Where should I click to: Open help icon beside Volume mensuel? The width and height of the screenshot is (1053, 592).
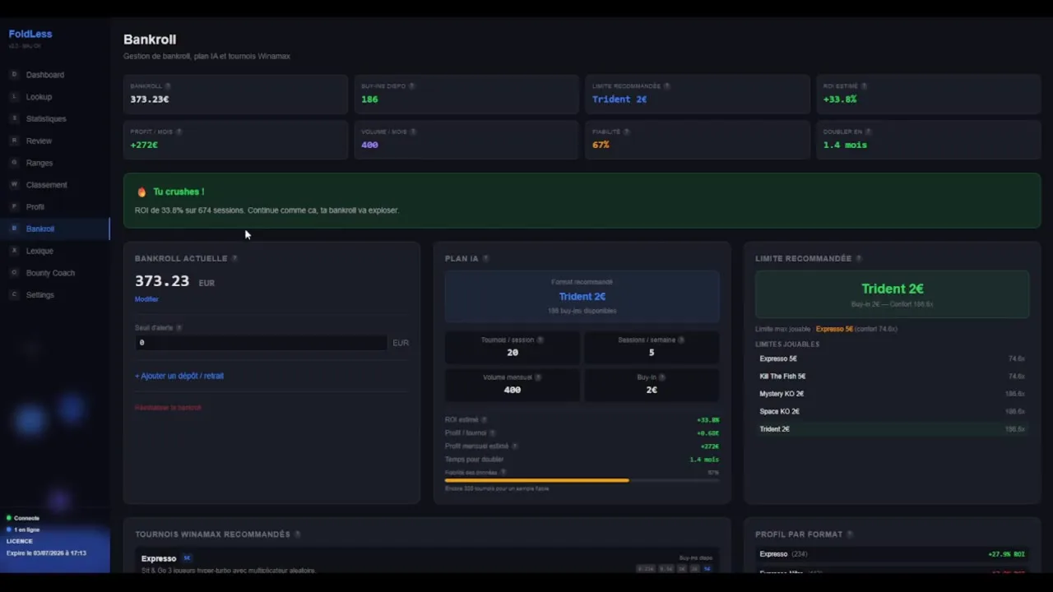538,377
